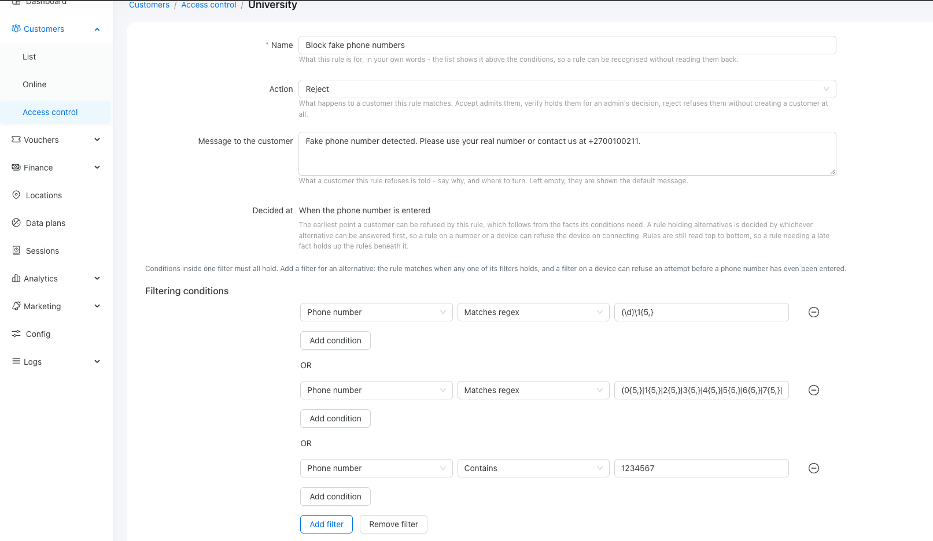Viewport: 933px width, 541px height.
Task: Click Access control breadcrumb link
Action: (209, 5)
